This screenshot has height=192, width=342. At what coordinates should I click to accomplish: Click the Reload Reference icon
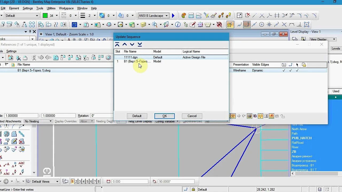(x=56, y=57)
